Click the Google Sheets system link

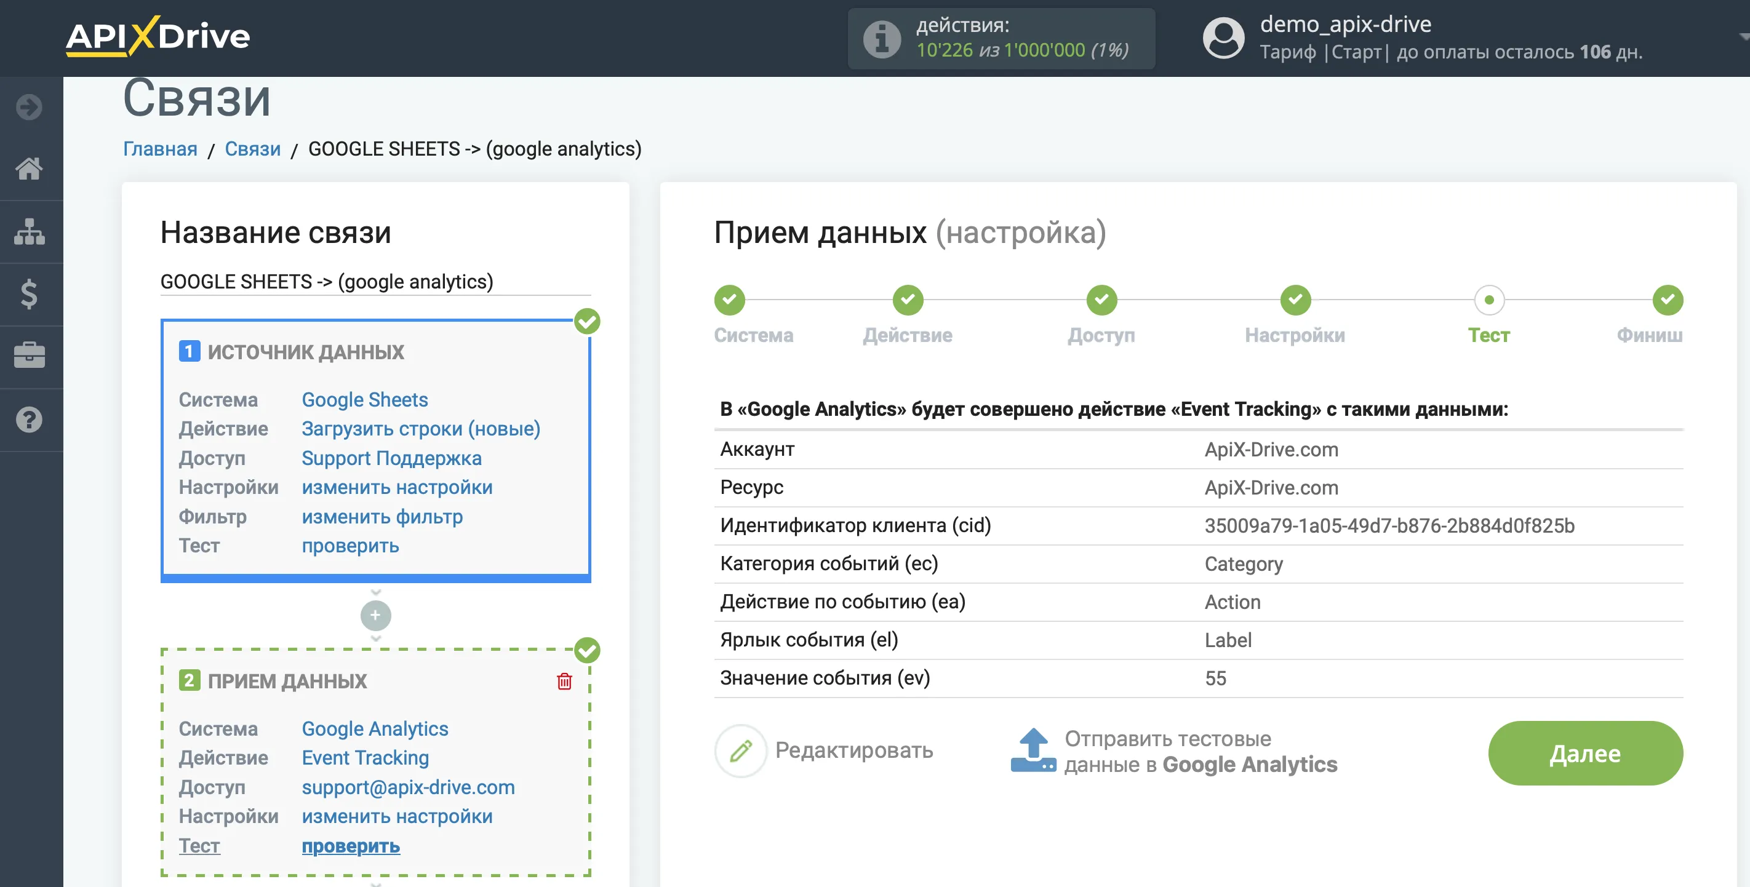[x=365, y=399]
